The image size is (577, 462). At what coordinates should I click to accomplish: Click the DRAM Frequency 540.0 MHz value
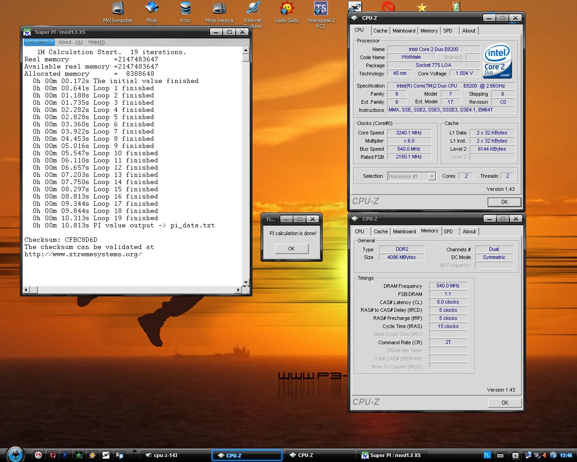[448, 286]
